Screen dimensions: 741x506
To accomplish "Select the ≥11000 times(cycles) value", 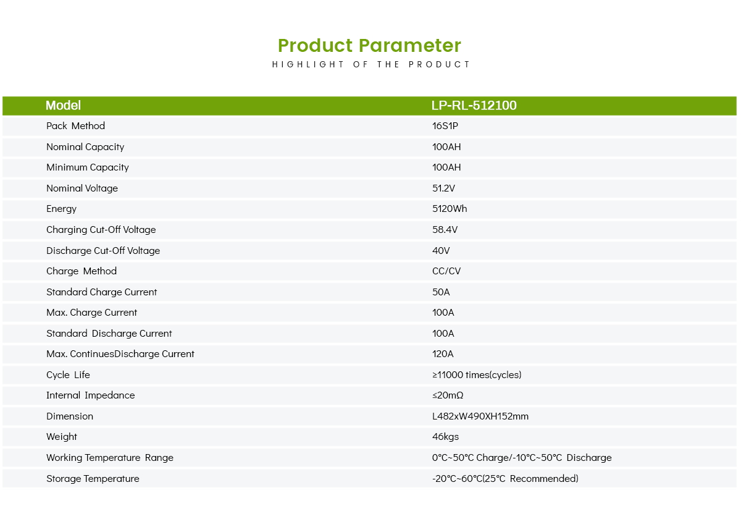I will click(477, 375).
